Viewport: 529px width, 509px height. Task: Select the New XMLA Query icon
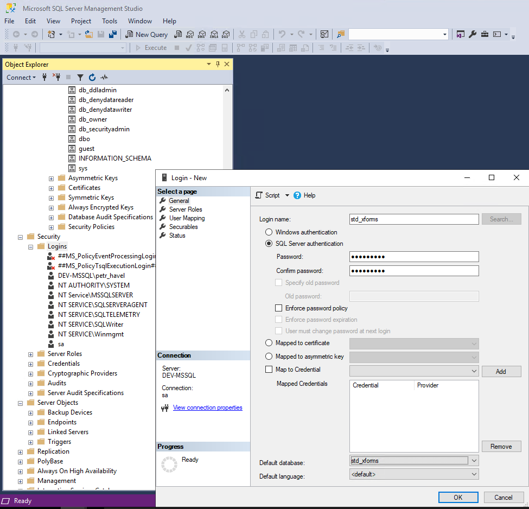tap(214, 34)
